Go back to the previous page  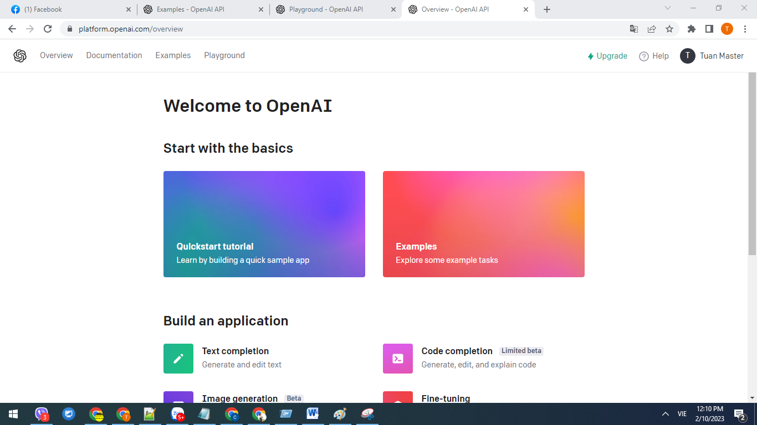click(12, 29)
